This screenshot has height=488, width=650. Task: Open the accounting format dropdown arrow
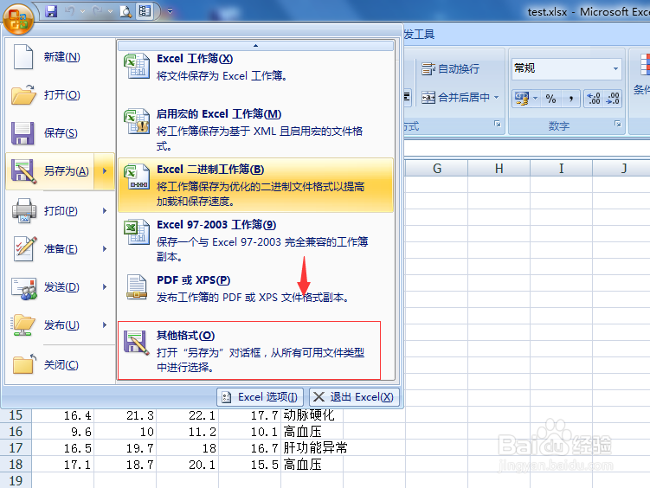pos(535,98)
